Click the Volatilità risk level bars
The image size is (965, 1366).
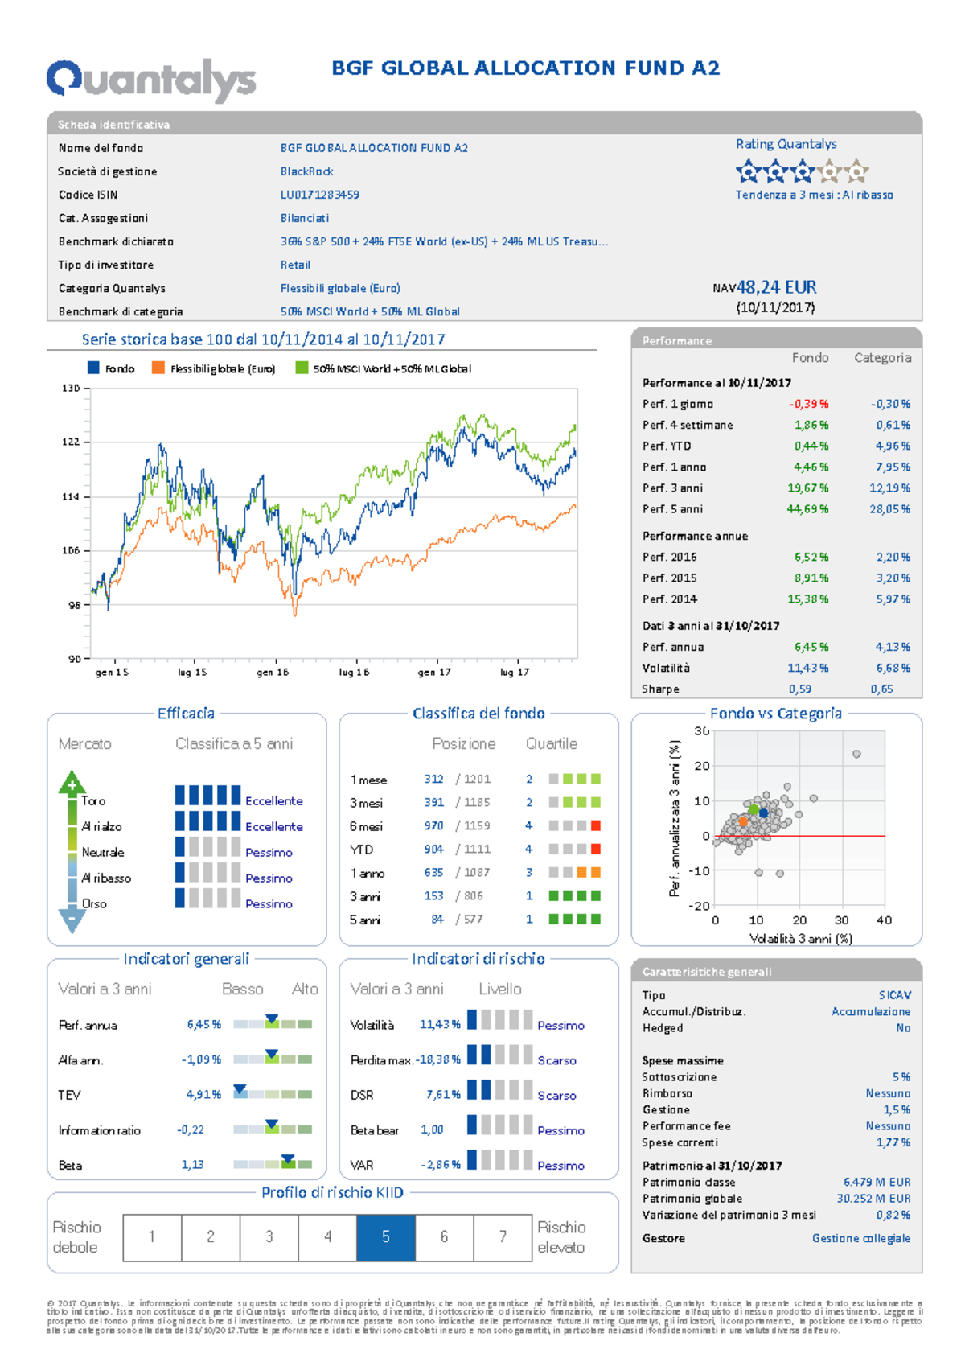point(499,1020)
